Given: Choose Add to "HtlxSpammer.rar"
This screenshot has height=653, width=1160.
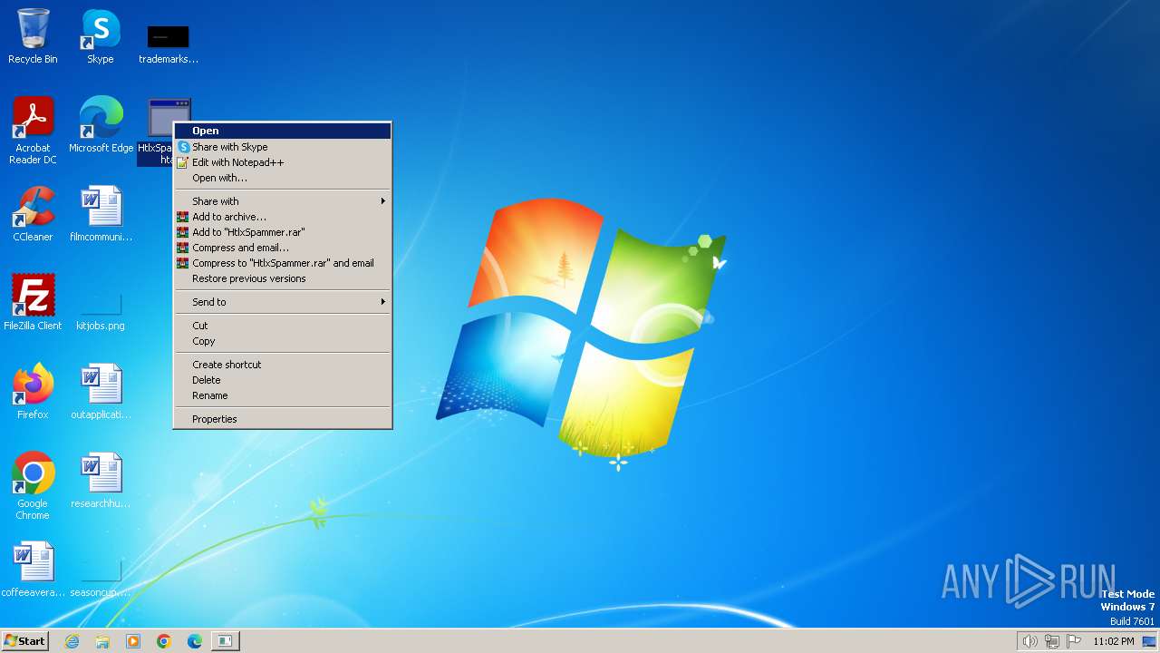Looking at the screenshot, I should coord(283,232).
